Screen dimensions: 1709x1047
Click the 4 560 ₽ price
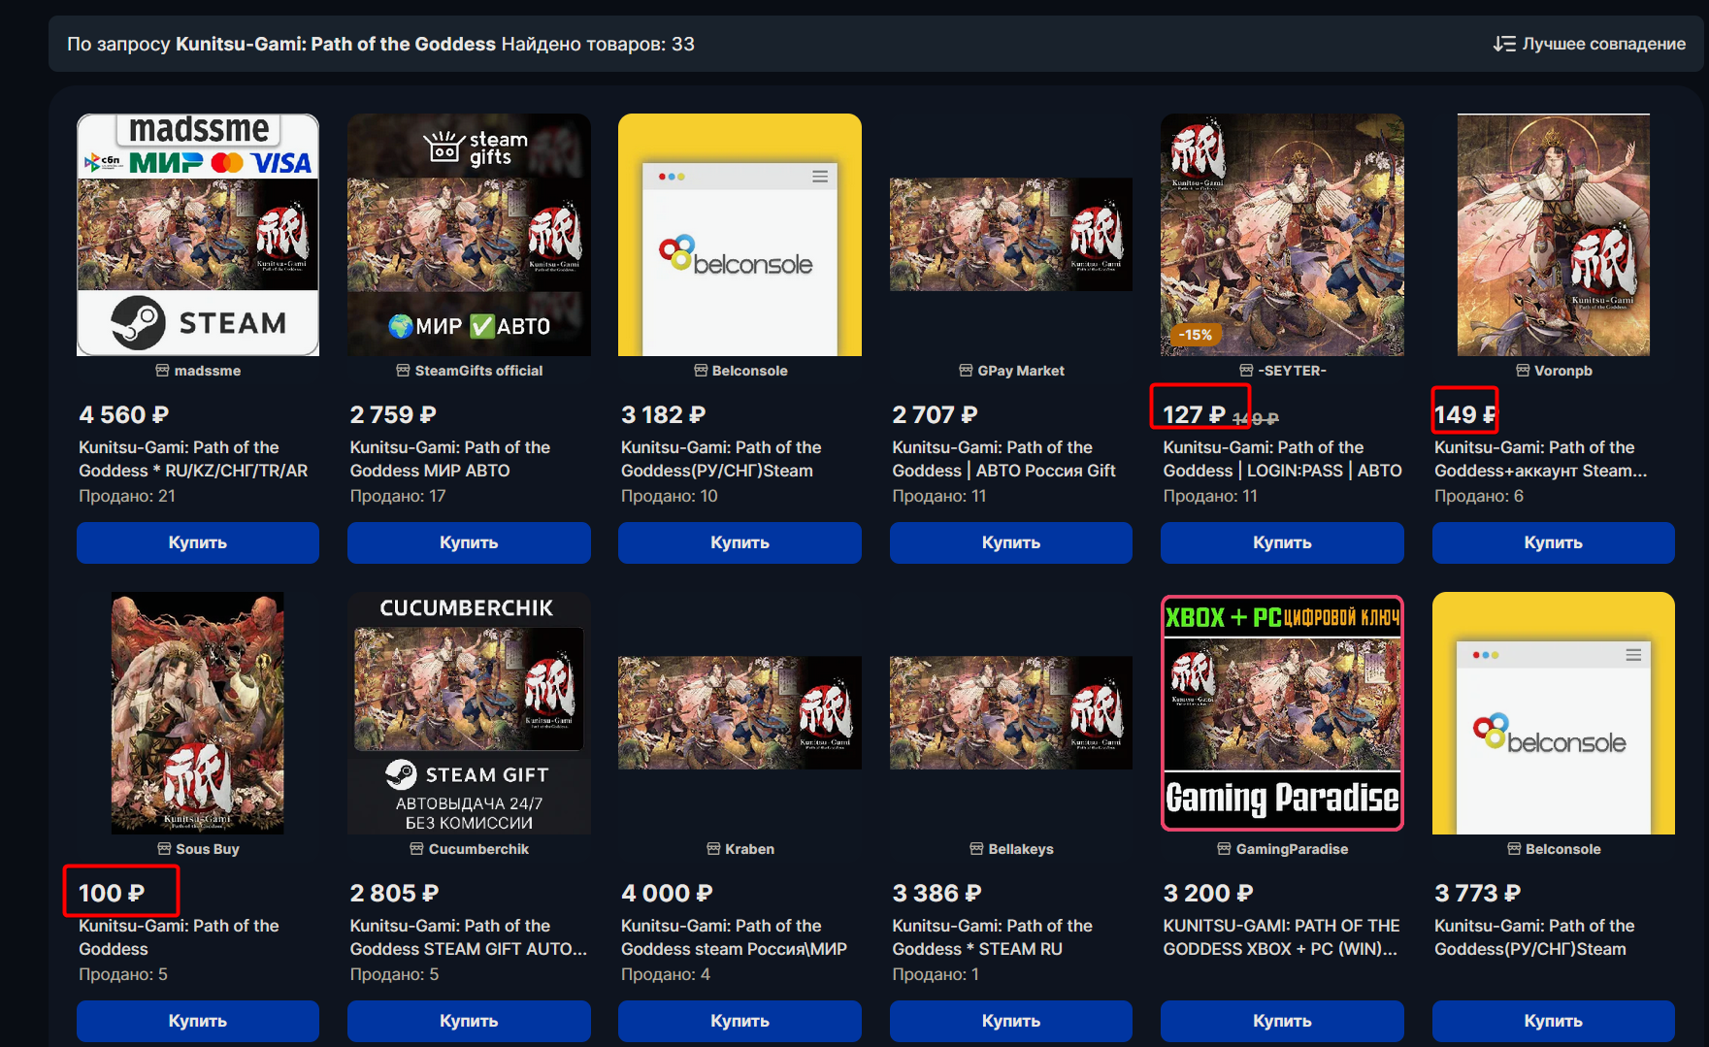tap(124, 415)
